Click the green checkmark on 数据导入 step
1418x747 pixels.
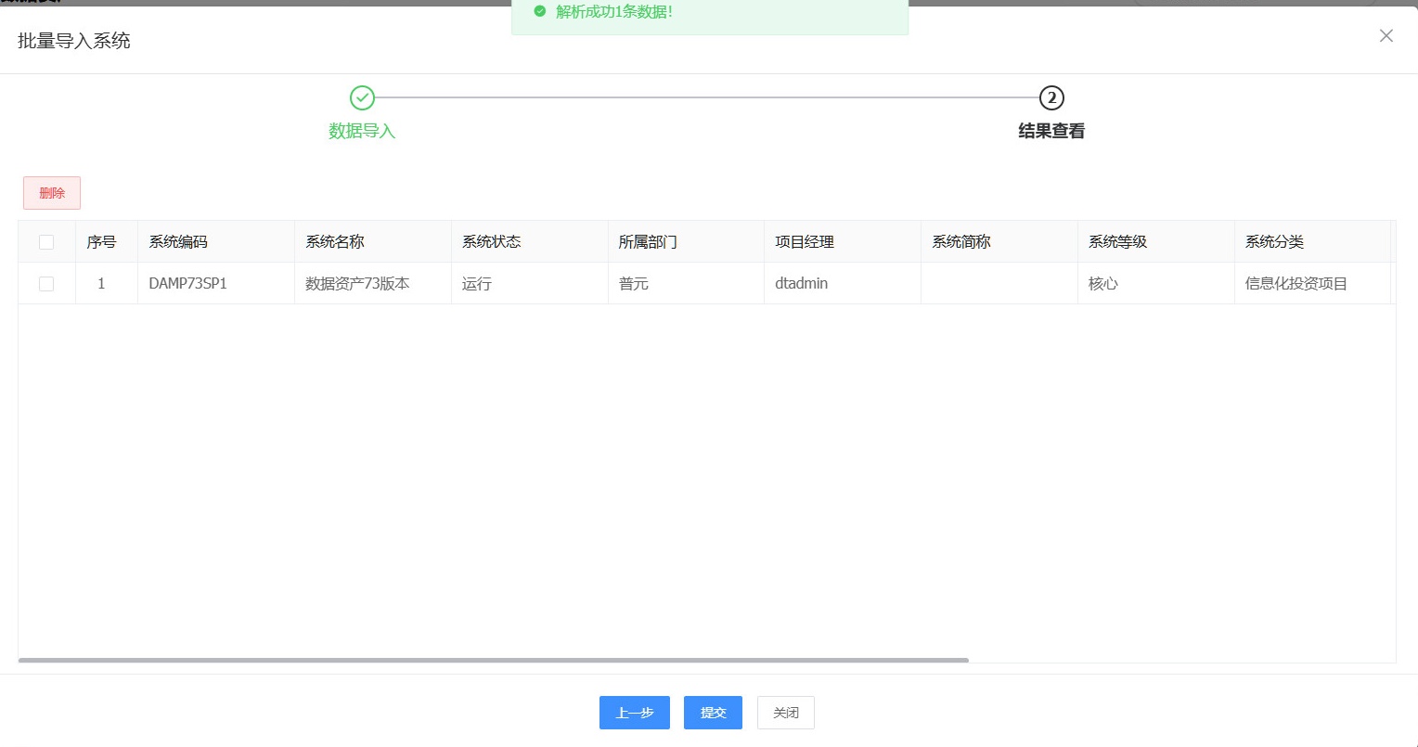[x=362, y=97]
